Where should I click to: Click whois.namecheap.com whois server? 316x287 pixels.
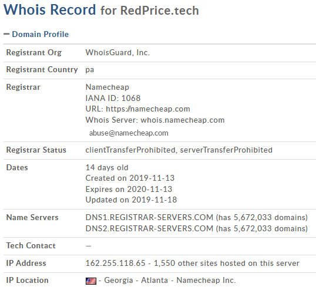point(183,120)
